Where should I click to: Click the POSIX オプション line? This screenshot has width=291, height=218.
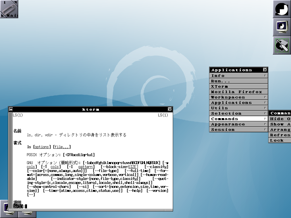(x=61, y=155)
